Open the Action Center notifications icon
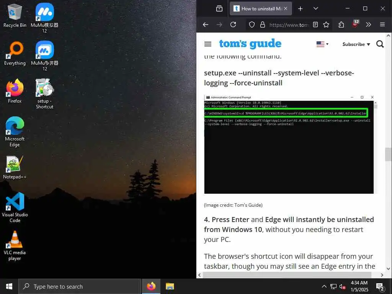This screenshot has height=294, width=392. coord(380,287)
